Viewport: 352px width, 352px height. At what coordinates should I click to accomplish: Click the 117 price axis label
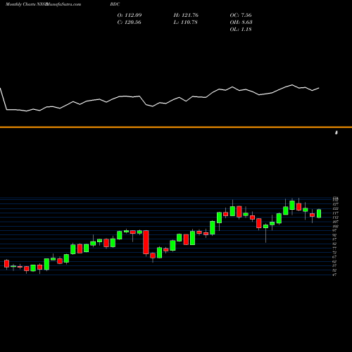pos(336,213)
